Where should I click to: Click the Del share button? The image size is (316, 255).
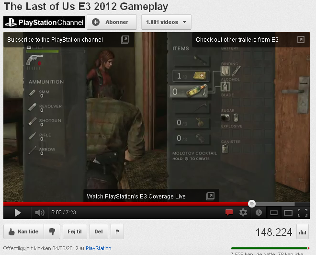(x=99, y=232)
